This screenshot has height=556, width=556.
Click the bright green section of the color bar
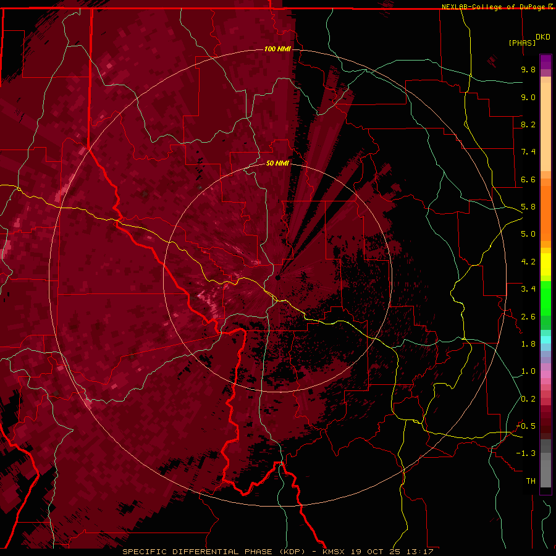(545, 298)
